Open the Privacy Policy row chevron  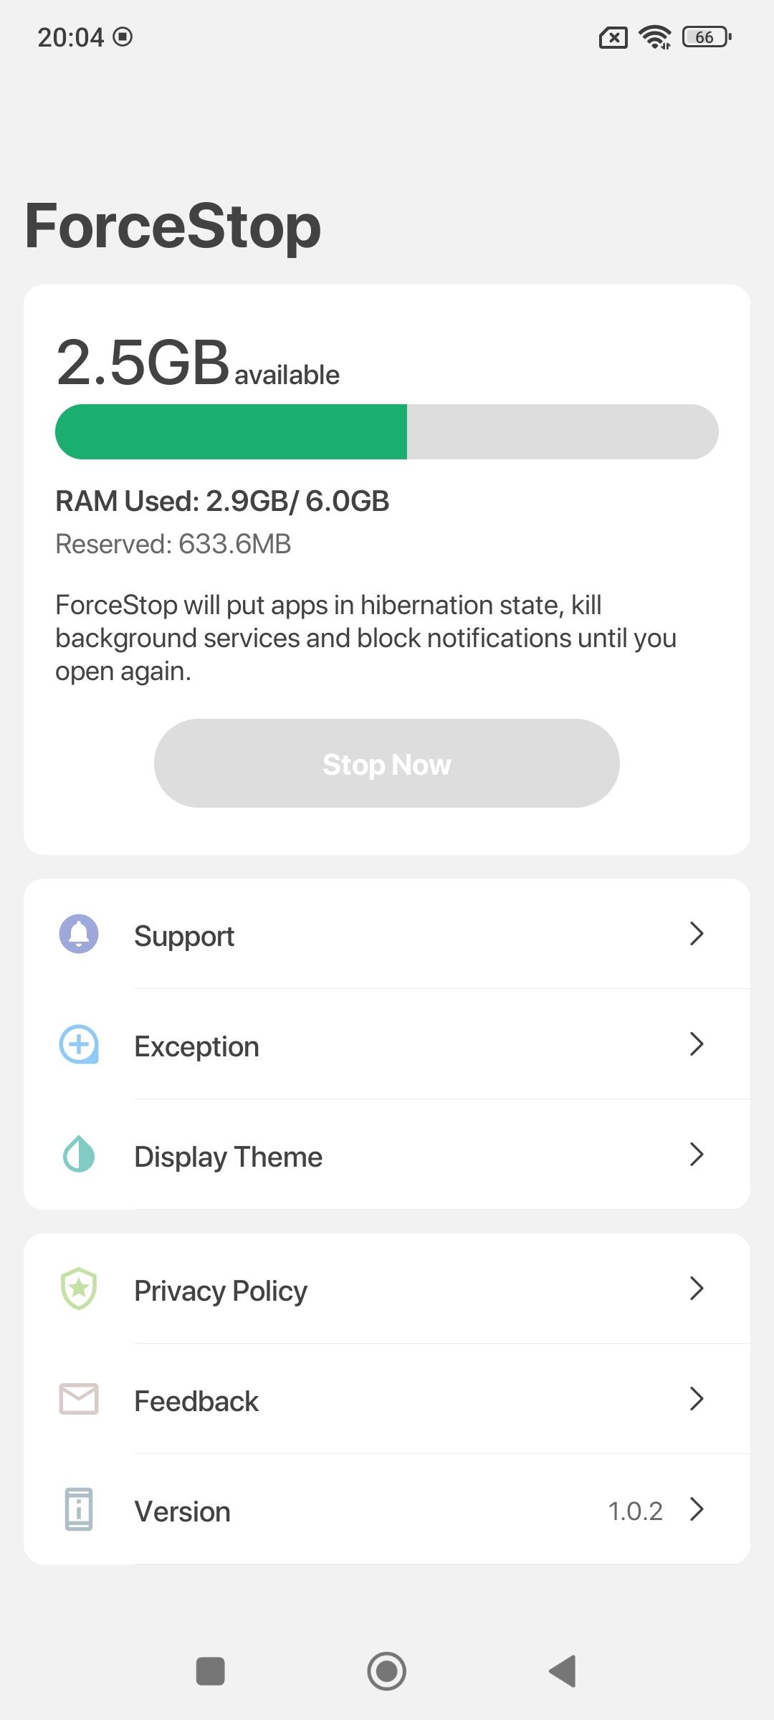[x=697, y=1289]
